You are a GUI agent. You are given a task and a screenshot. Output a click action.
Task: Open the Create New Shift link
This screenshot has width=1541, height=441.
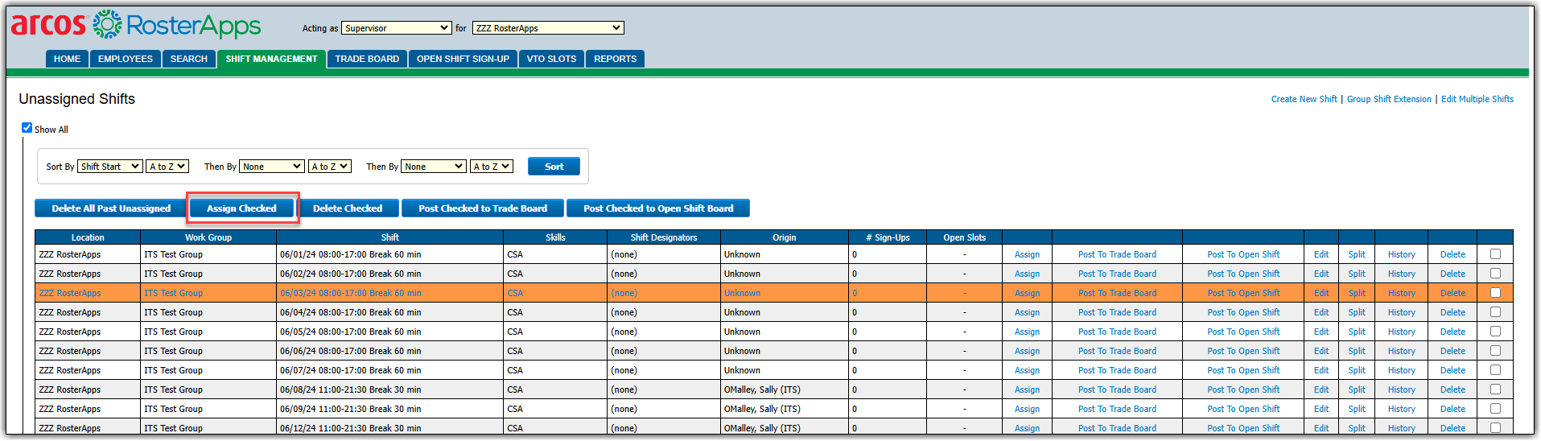[x=1304, y=99]
